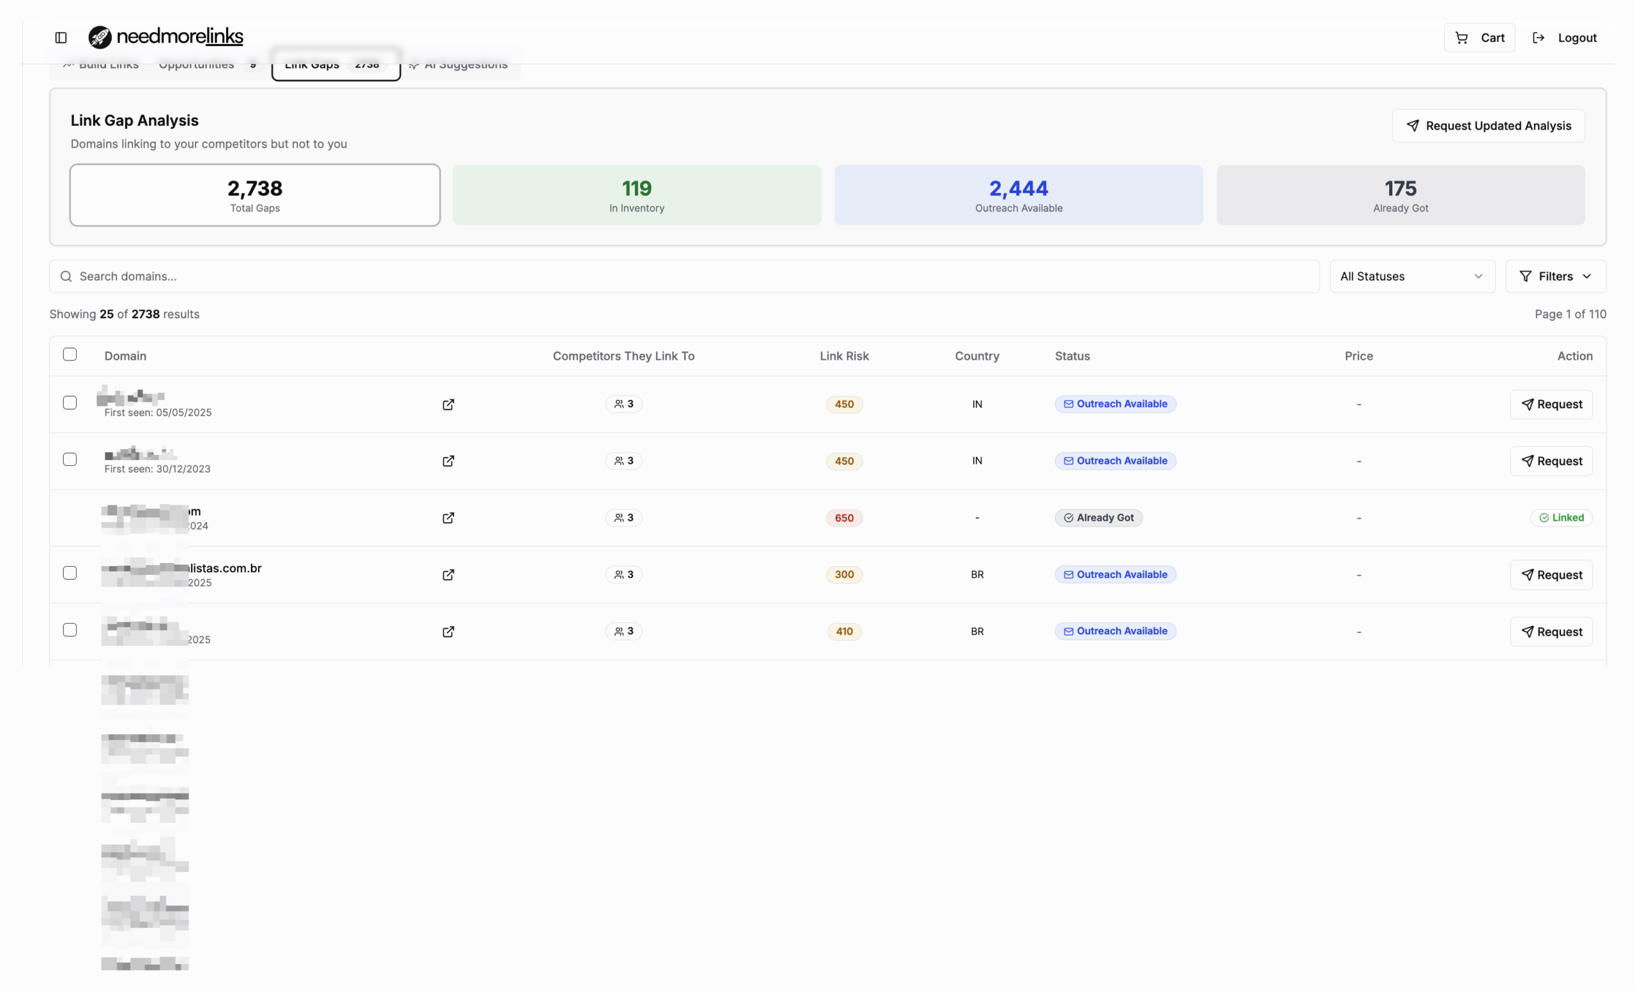Open the shopping Cart
Viewport: 1635px width, 991px height.
pyautogui.click(x=1479, y=38)
